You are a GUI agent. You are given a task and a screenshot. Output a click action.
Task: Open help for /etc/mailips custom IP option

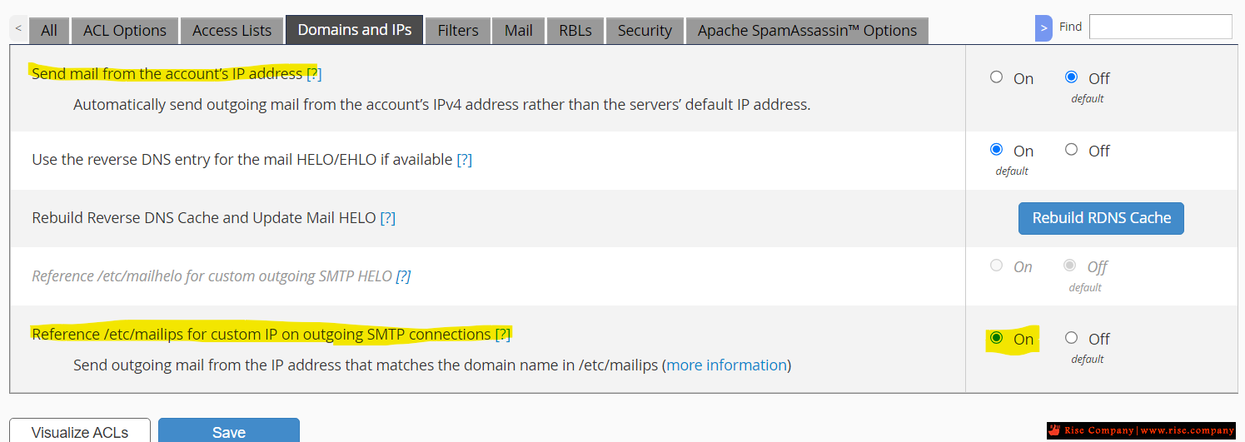(503, 335)
